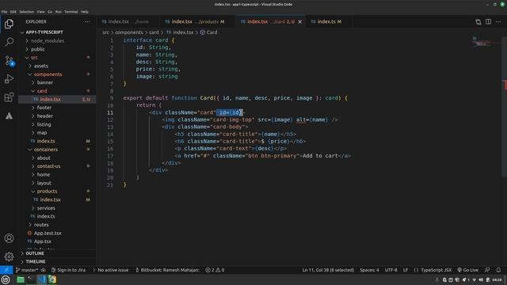Open the Extensions view icon
Viewport: 507px width, 285px height.
(9, 97)
